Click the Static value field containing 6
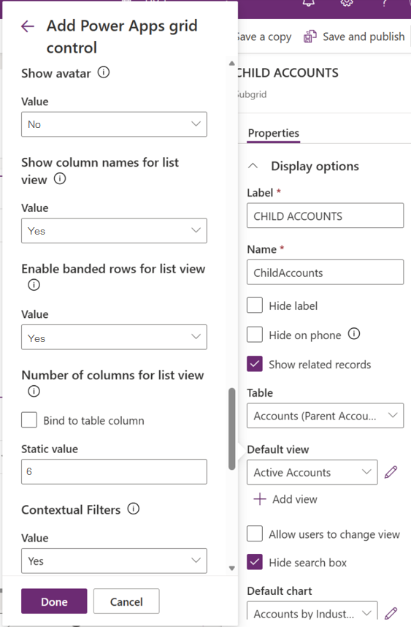Screen dimensions: 411x627 pos(114,472)
